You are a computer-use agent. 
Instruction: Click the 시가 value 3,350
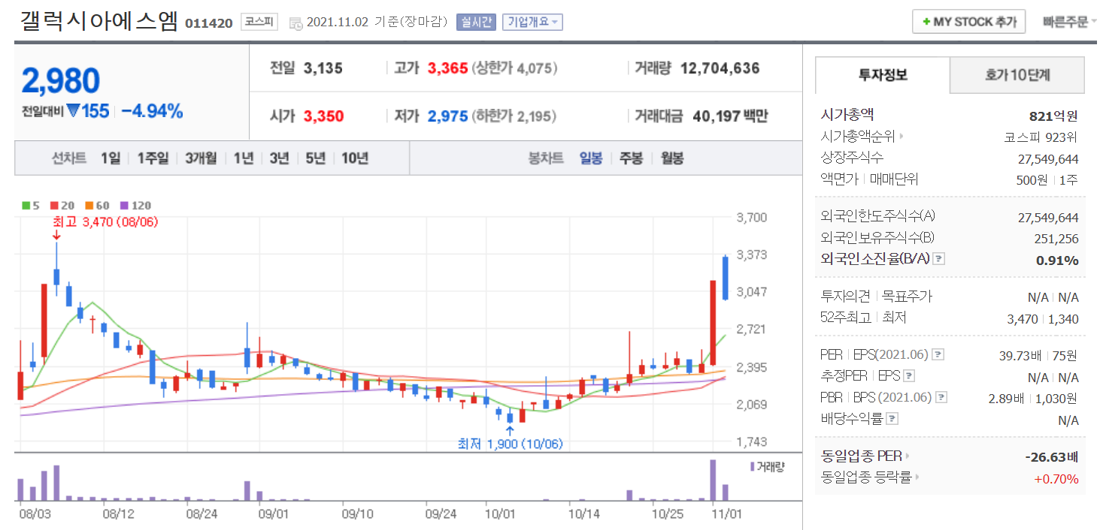click(x=323, y=116)
